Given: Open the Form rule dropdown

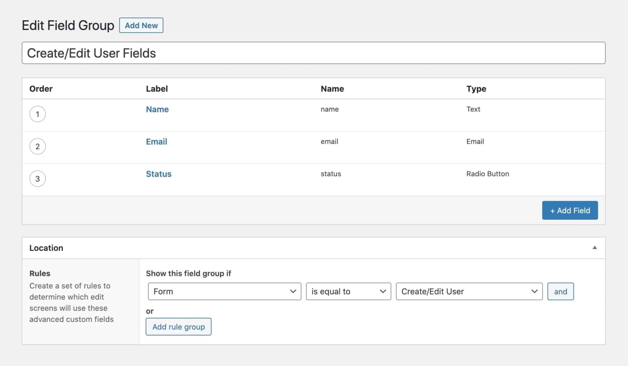Looking at the screenshot, I should tap(224, 291).
